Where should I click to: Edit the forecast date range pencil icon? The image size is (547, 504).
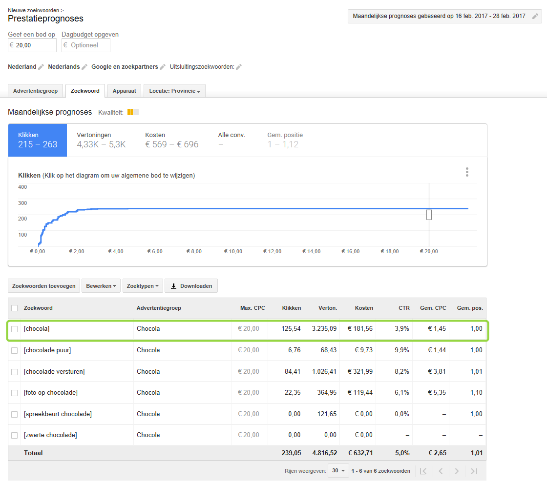click(x=535, y=16)
